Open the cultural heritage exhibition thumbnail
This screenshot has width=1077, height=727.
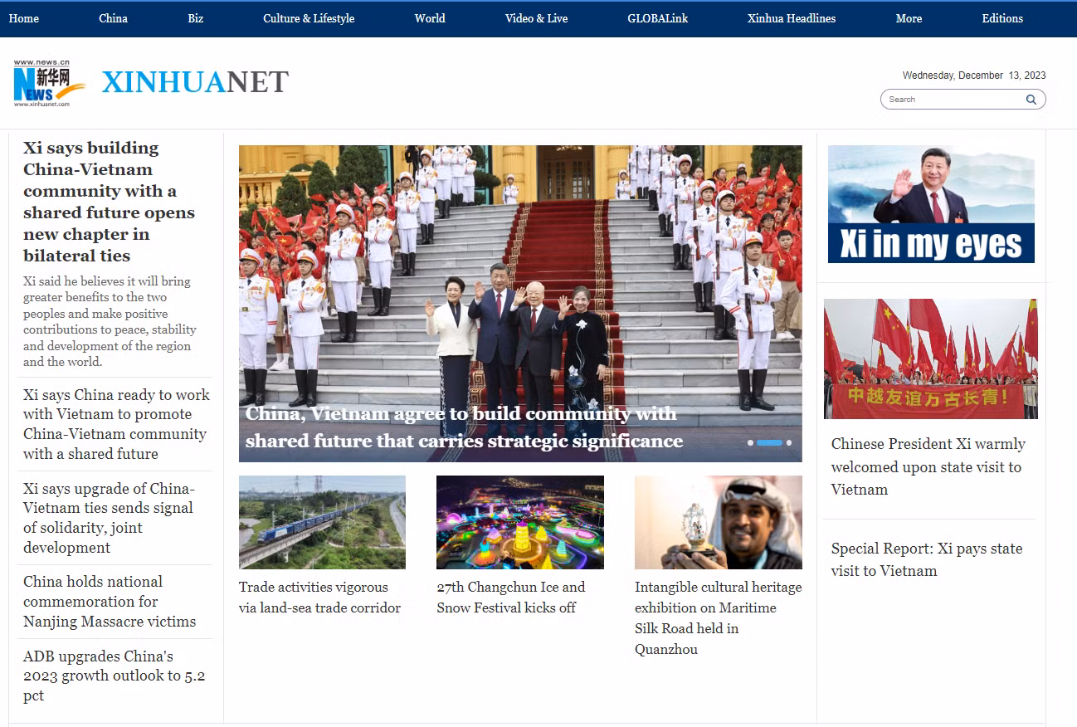click(x=719, y=522)
